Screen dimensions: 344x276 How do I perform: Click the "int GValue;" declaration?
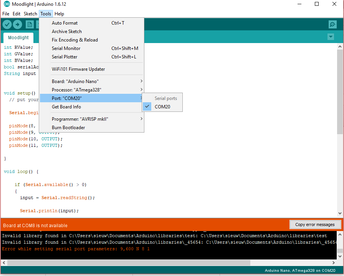[18, 54]
